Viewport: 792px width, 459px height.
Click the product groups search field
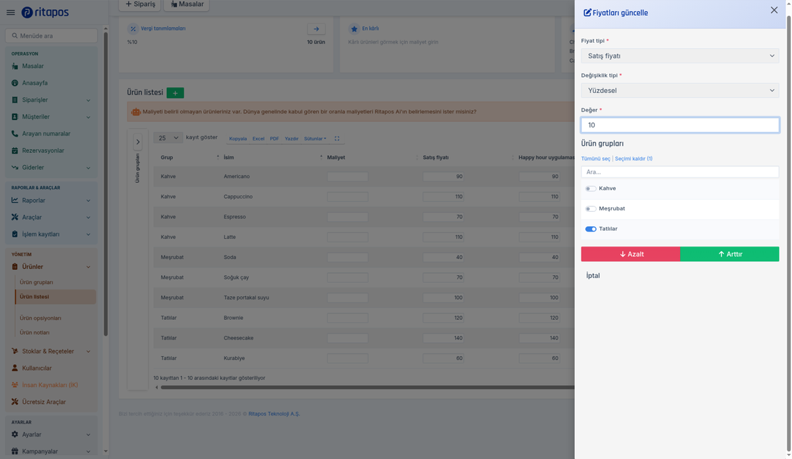[680, 171]
